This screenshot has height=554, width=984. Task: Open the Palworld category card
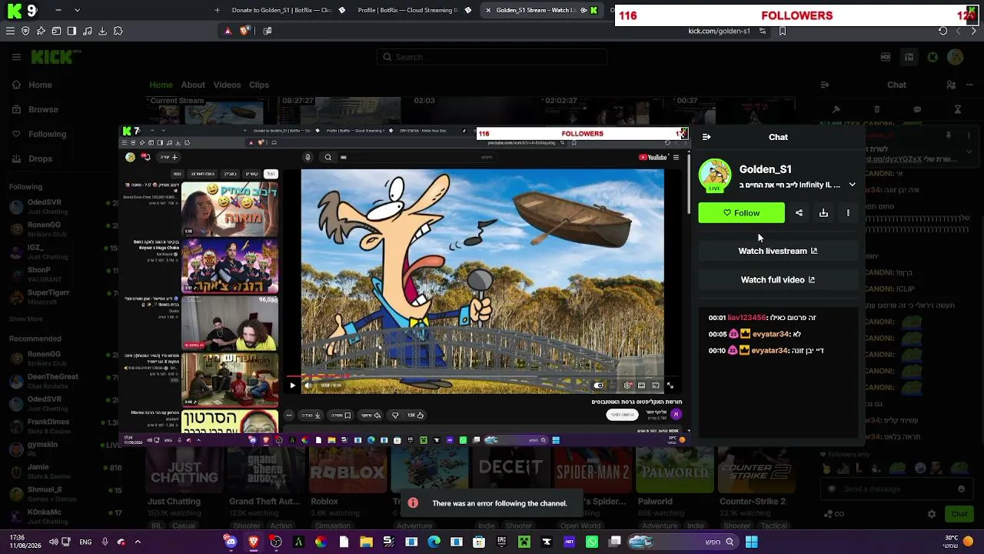(x=675, y=472)
